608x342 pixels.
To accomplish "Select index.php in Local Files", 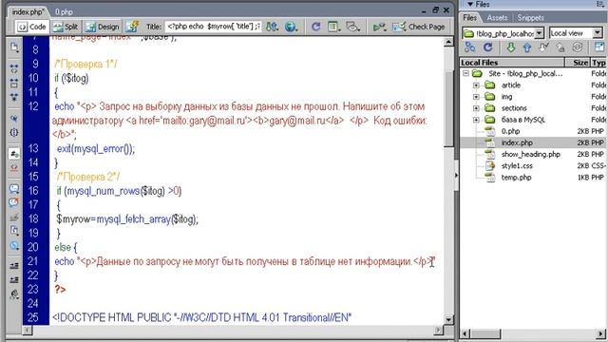I will [517, 142].
